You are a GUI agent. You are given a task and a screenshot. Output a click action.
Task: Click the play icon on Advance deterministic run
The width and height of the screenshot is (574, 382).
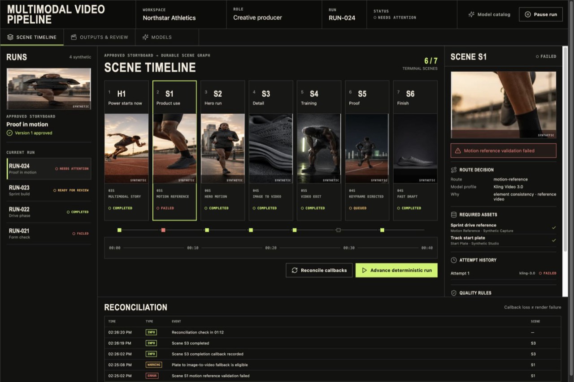coord(364,270)
